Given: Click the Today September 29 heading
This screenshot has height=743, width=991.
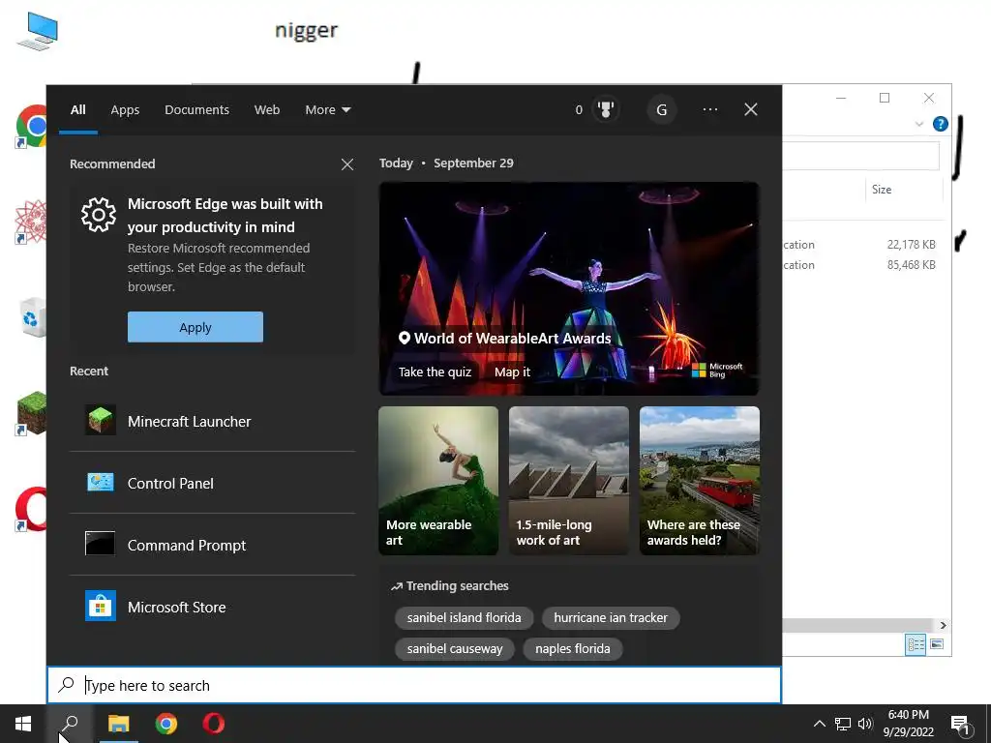Looking at the screenshot, I should pos(446,163).
